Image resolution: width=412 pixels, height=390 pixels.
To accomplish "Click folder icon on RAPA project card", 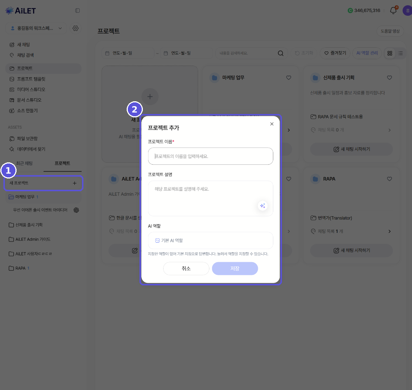I will point(315,179).
